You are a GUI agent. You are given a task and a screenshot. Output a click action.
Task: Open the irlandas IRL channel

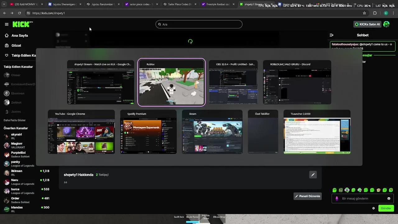(x=26, y=209)
